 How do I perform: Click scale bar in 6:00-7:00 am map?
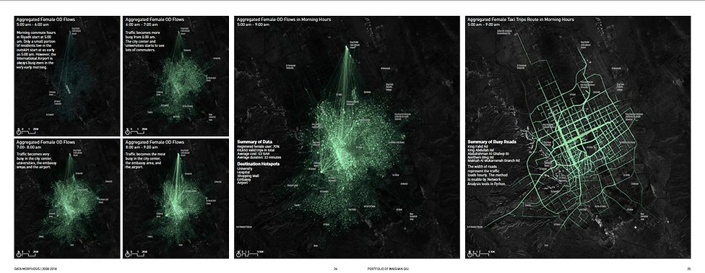[x=137, y=131]
